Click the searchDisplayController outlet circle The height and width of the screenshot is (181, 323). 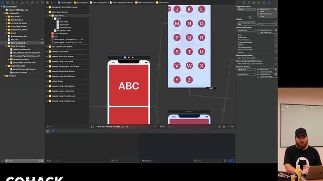pyautogui.click(x=276, y=22)
